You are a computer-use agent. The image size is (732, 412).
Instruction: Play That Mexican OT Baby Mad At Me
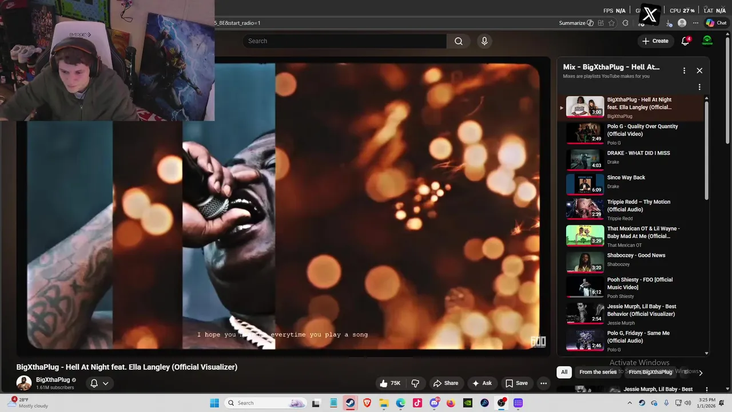coord(631,236)
